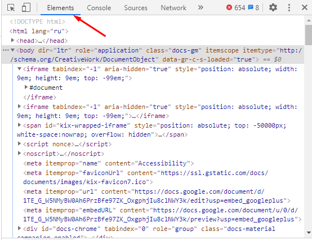Select the DOCTYPE html line

click(x=37, y=21)
